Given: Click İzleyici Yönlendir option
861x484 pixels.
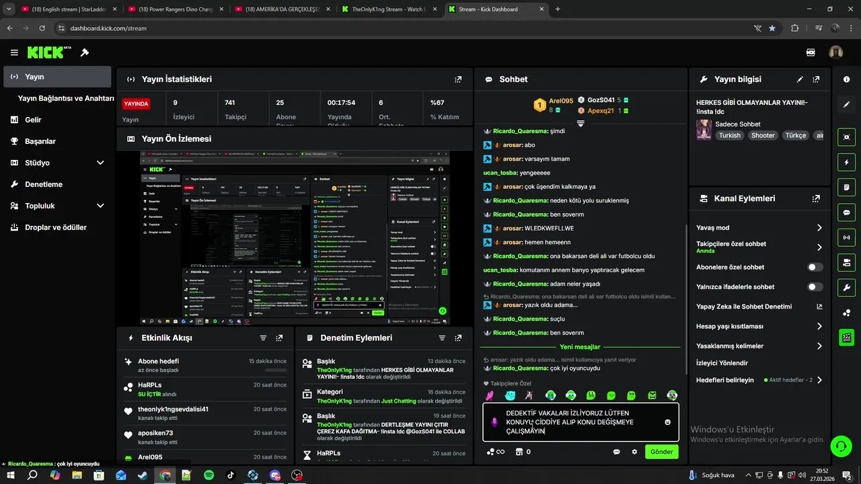Looking at the screenshot, I should 722,363.
